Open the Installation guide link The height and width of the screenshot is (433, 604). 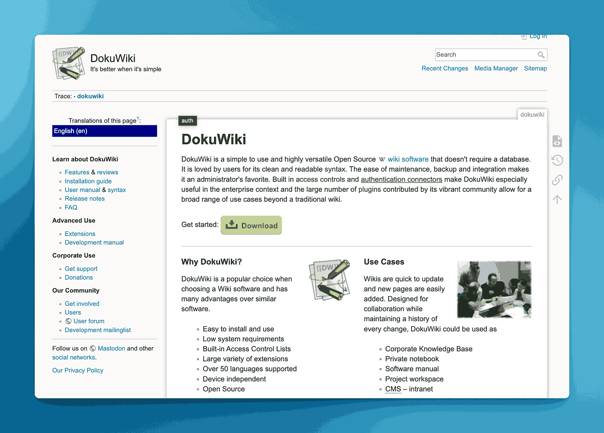point(88,181)
